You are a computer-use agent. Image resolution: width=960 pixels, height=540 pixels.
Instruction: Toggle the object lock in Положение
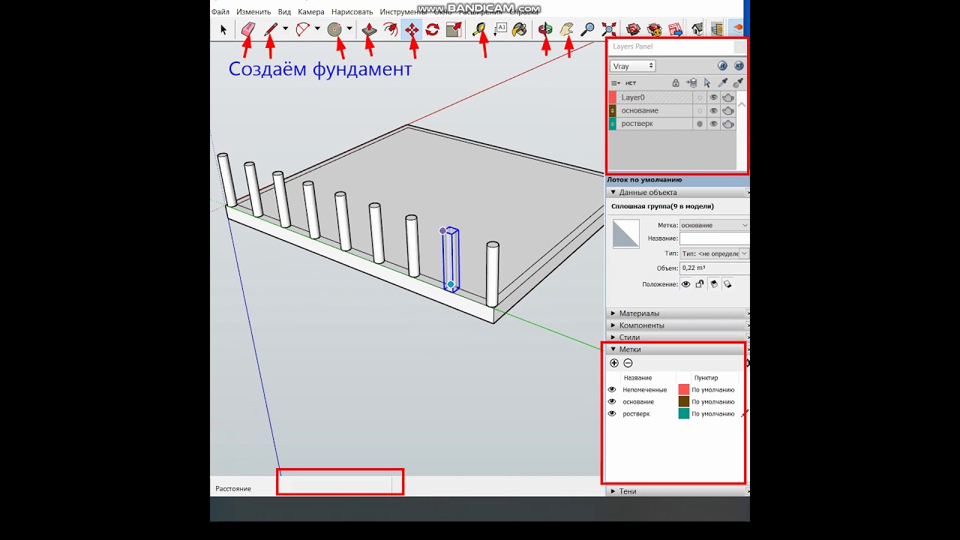(x=699, y=284)
